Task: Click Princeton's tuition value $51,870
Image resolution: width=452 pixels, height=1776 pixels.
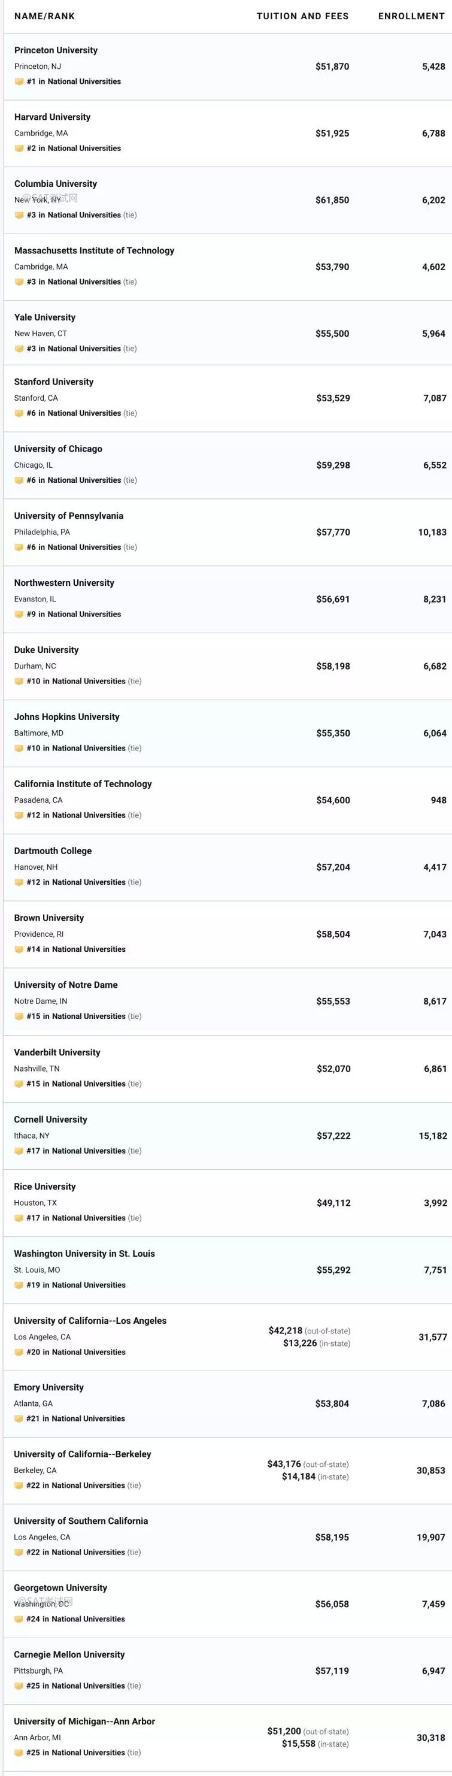Action: click(332, 67)
